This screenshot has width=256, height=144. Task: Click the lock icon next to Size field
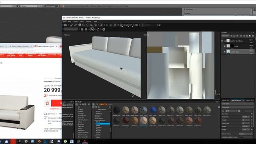click(x=239, y=111)
